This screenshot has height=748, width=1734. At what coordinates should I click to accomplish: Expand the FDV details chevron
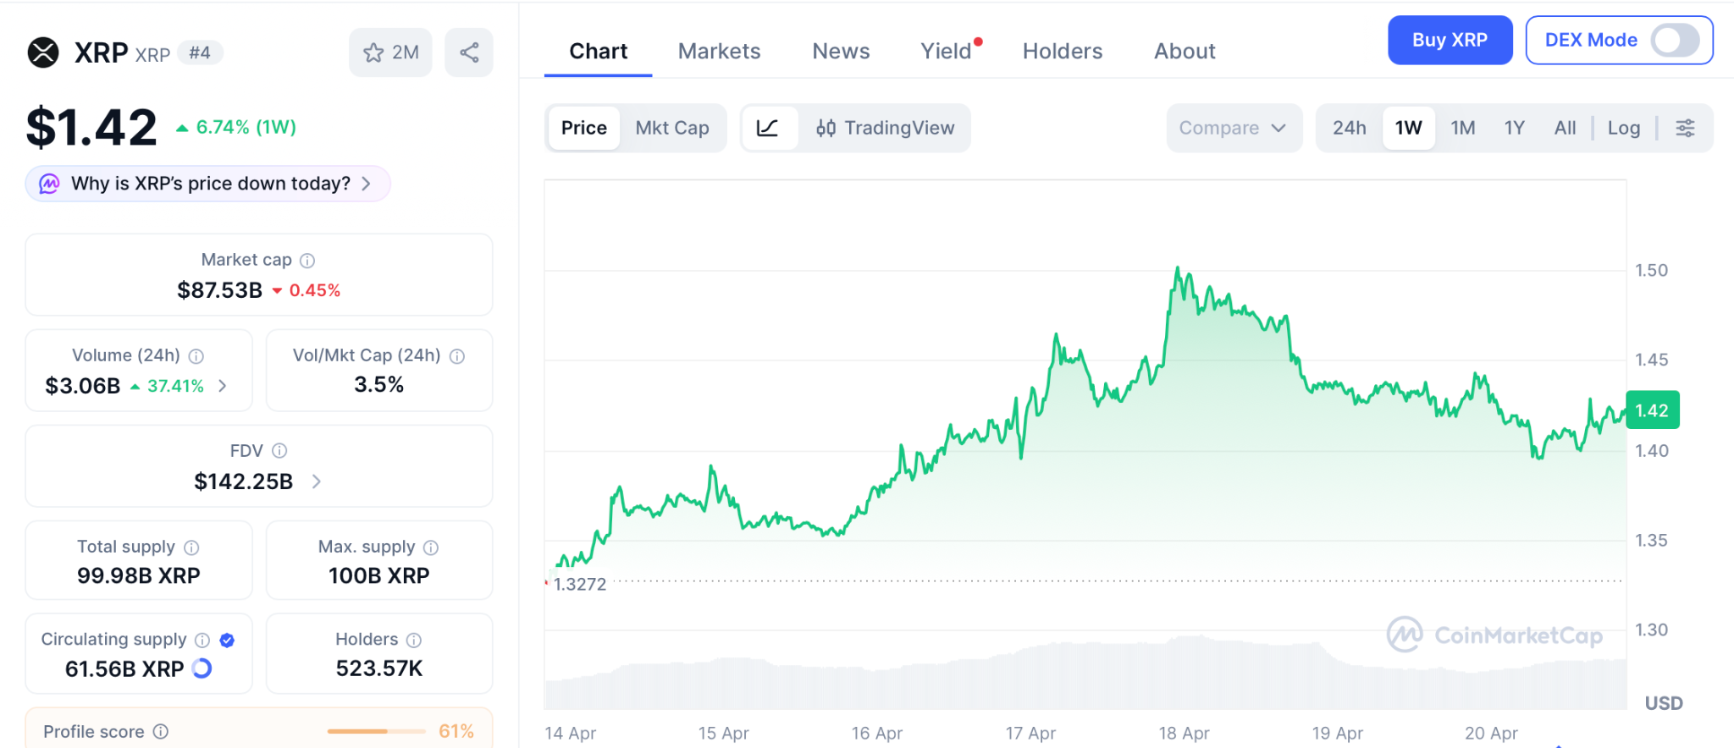317,481
